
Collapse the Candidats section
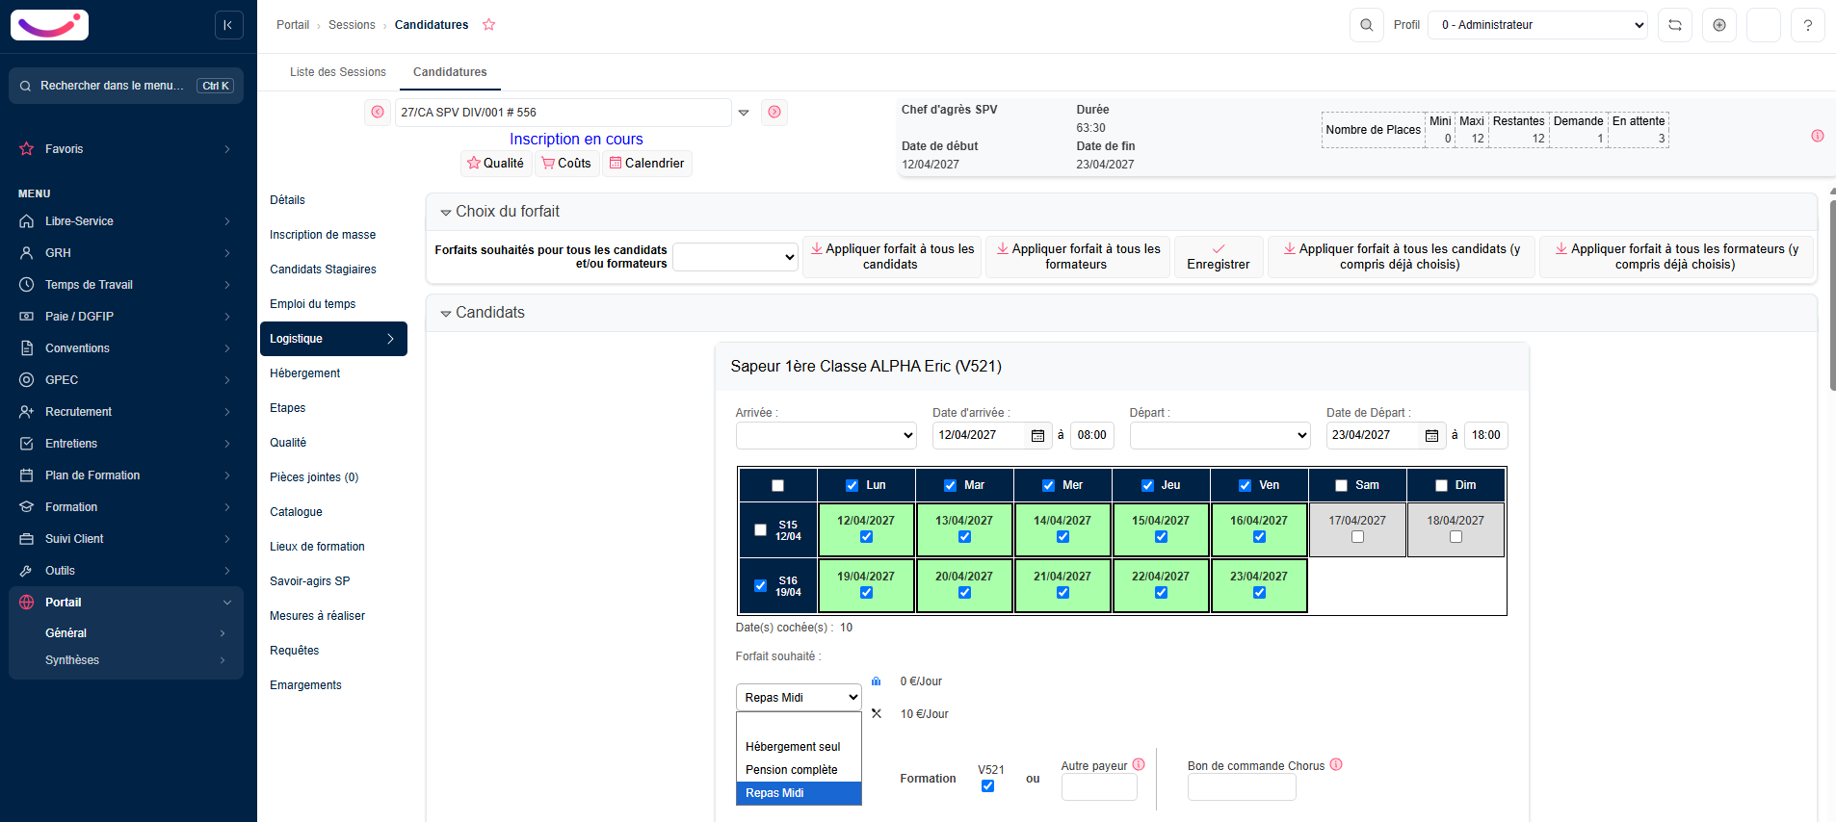click(x=446, y=314)
